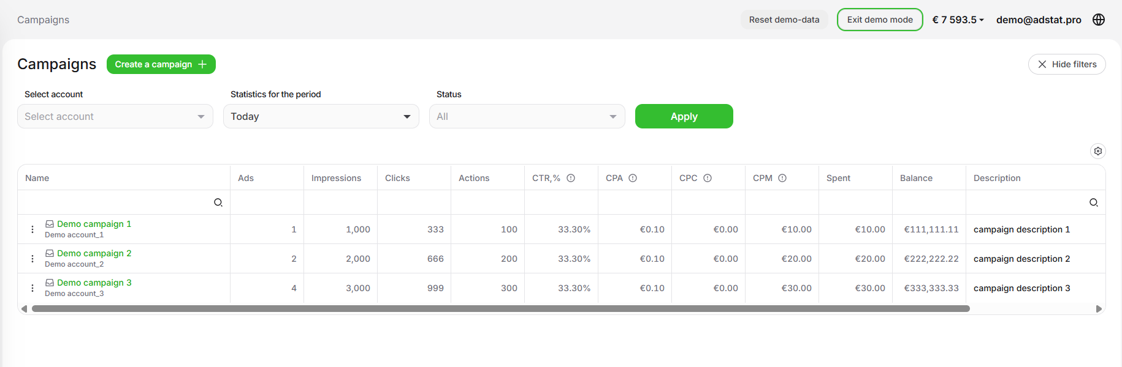
Task: Open table column settings gear icon
Action: tap(1098, 151)
